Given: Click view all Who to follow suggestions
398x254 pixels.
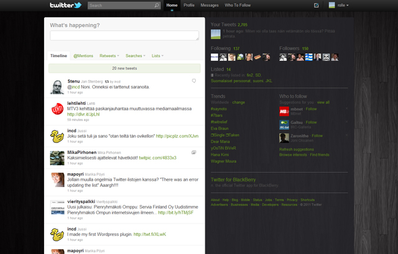Looking at the screenshot, I should 323,102.
